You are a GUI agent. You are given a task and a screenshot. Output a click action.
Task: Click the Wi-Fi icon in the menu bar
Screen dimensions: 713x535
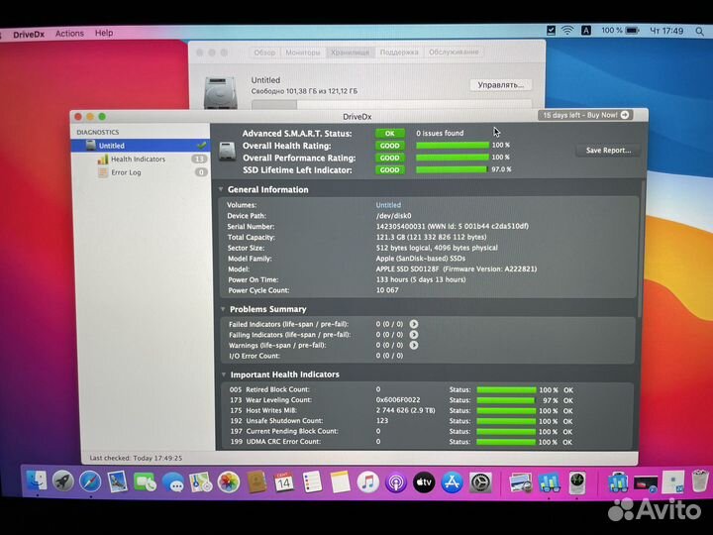567,31
